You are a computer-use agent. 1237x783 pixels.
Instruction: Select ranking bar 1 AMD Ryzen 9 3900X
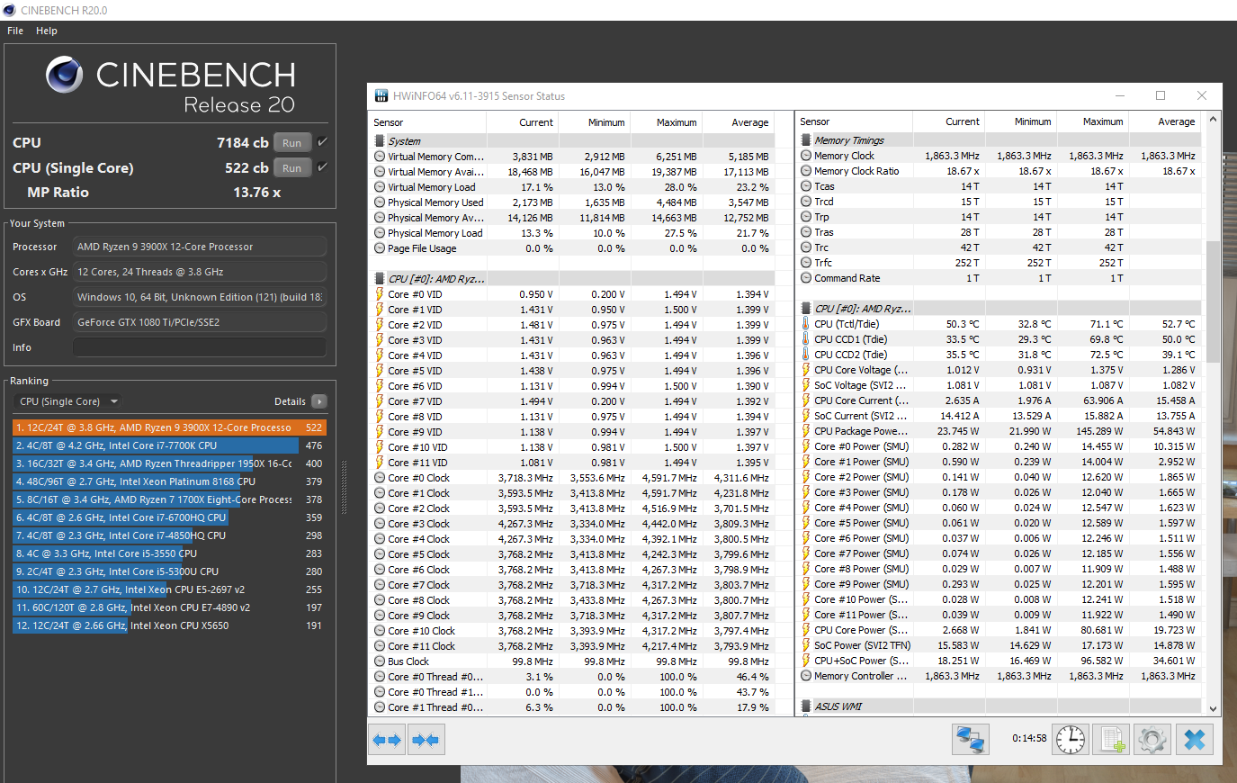pyautogui.click(x=169, y=427)
